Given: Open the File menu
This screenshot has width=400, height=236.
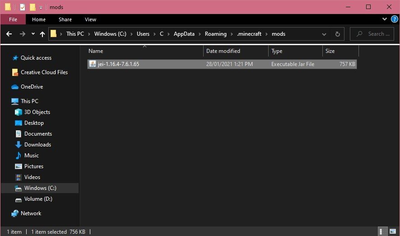Looking at the screenshot, I should pos(13,19).
